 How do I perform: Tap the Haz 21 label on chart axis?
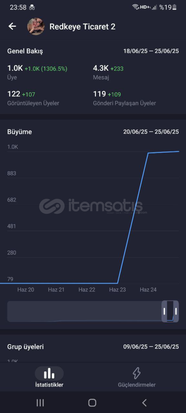click(56, 290)
